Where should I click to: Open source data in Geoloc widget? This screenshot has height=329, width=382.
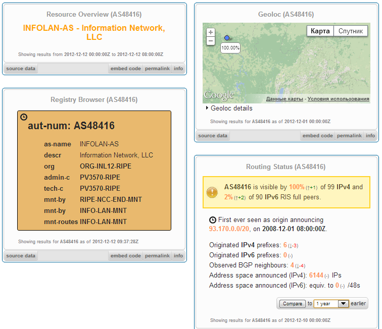pos(213,136)
